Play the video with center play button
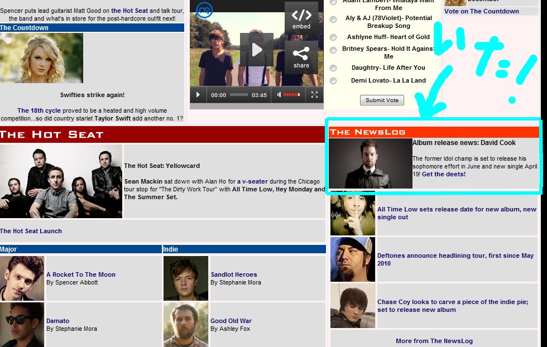Viewport: 547px width, 347px height. click(x=257, y=50)
